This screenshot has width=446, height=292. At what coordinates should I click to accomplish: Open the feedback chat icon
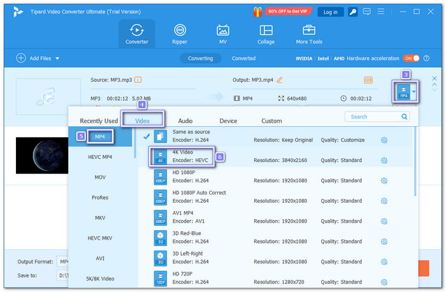(366, 11)
